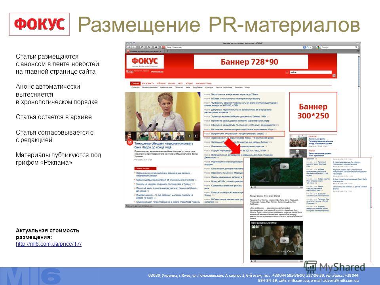Click the site search magnifier icon
This screenshot has width=380, height=285.
(334, 76)
